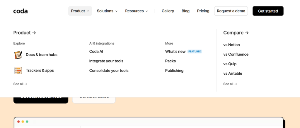Select Coda AI link
This screenshot has height=128, width=300.
[96, 52]
